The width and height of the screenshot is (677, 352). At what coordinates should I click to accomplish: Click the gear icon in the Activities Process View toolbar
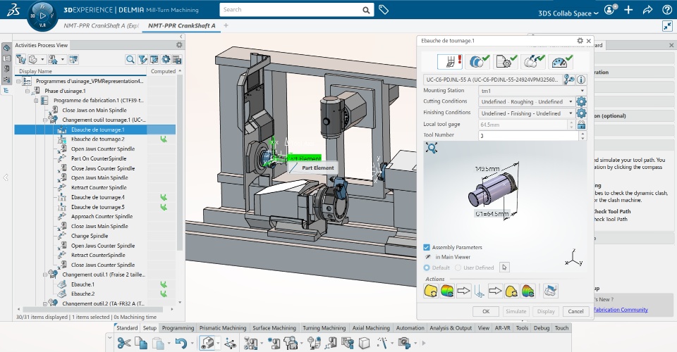coord(166,59)
